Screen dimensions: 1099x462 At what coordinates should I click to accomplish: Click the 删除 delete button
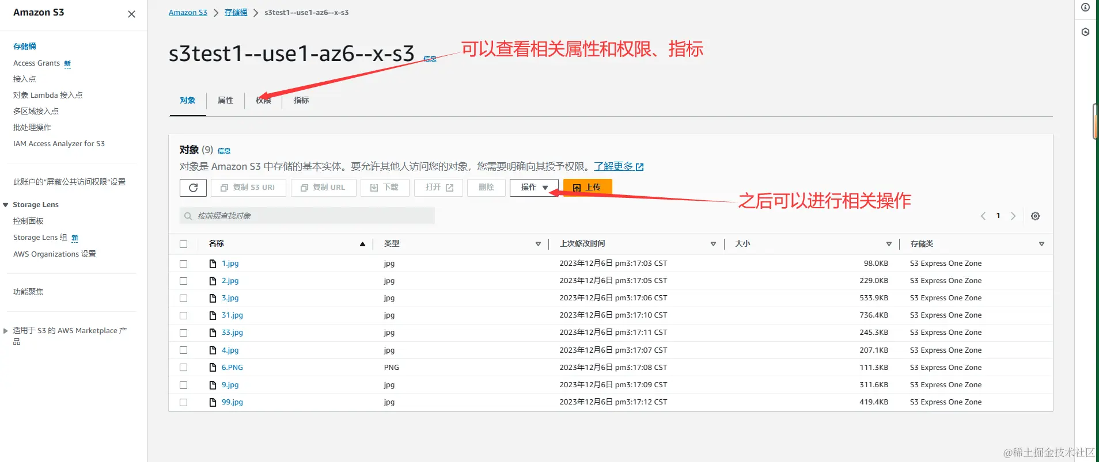tap(486, 188)
